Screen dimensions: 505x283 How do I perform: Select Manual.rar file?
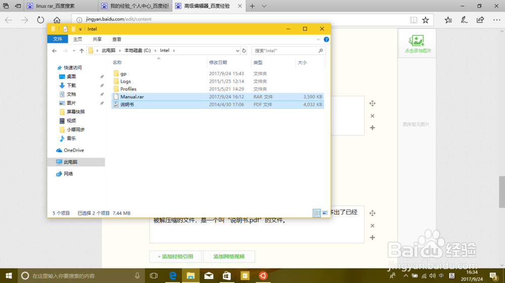(x=218, y=97)
